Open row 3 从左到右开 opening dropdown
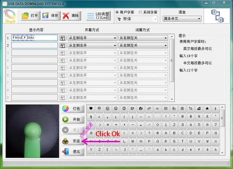The width and height of the screenshot is (233, 169). [93, 53]
